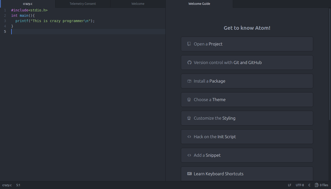Click the package box icon beside Install a Package

[x=189, y=81]
